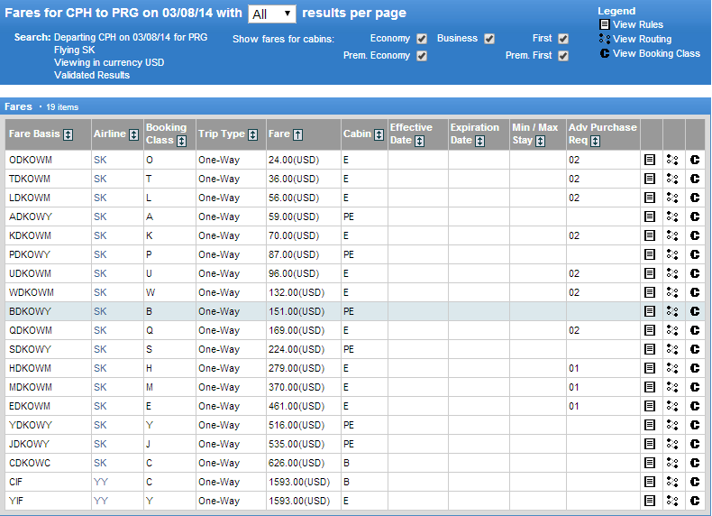Viewport: 712px width, 516px height.
Task: Open the results per page dropdown
Action: [x=271, y=14]
